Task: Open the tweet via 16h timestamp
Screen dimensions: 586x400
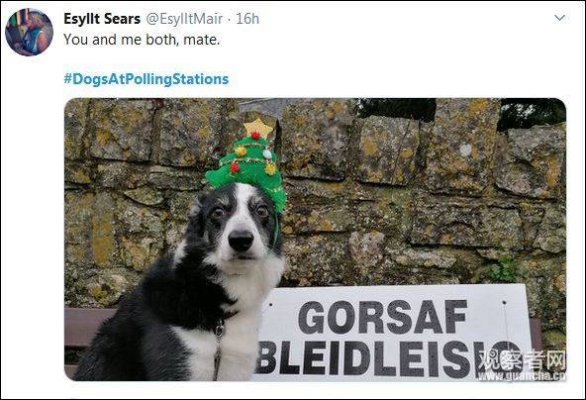Action: [x=247, y=19]
